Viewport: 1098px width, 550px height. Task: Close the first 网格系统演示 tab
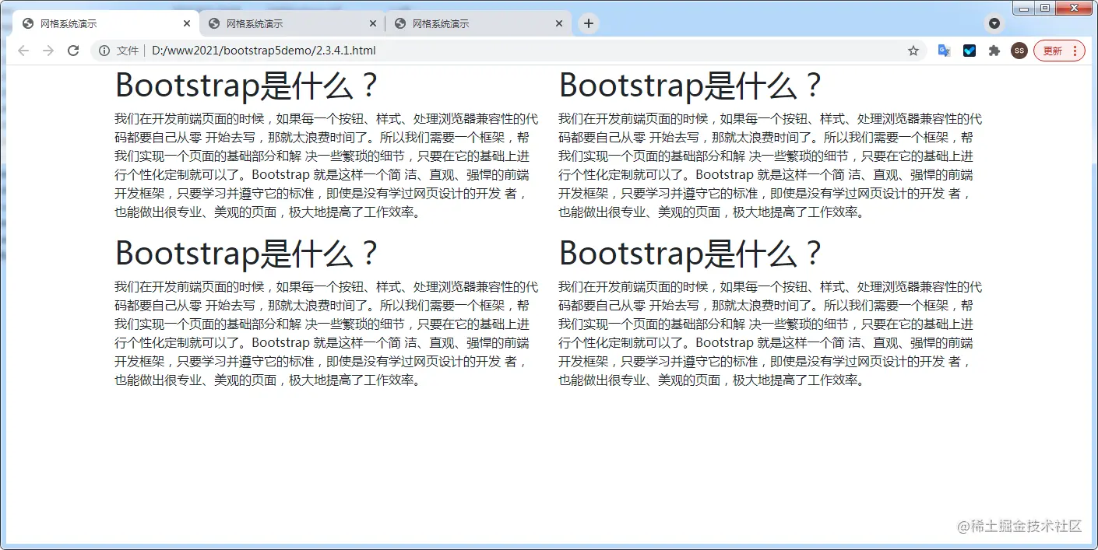pos(187,23)
